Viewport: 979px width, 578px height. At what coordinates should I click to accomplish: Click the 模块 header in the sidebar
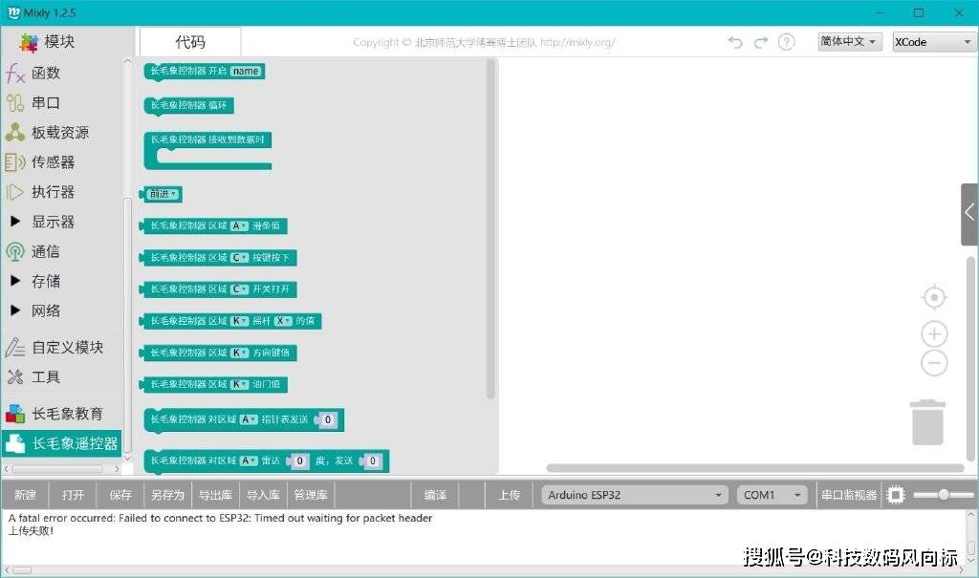[x=48, y=42]
